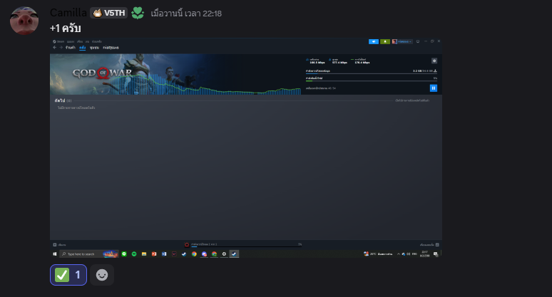Click the V5TH server tag badge
This screenshot has height=297, width=552.
(108, 13)
